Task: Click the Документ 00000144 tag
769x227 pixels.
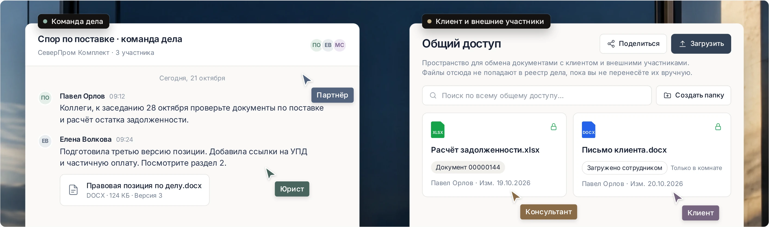Action: [x=468, y=168]
